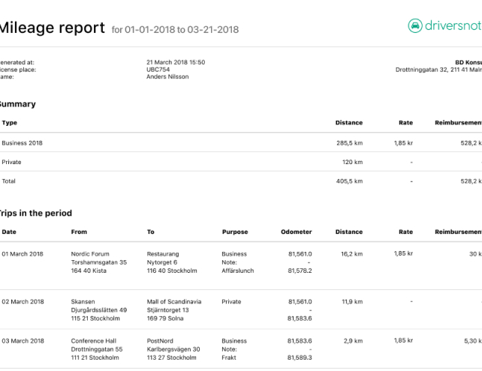
Task: Select odometer end value '81,578.2'
Action: [x=300, y=271]
